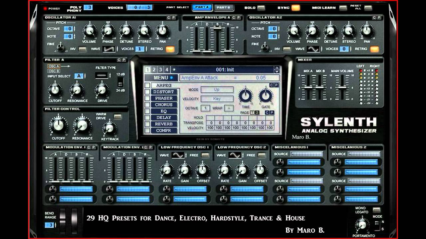426x239 pixels.
Task: Change the Low Frequency Osc 2 wave shape
Action: click(235, 155)
